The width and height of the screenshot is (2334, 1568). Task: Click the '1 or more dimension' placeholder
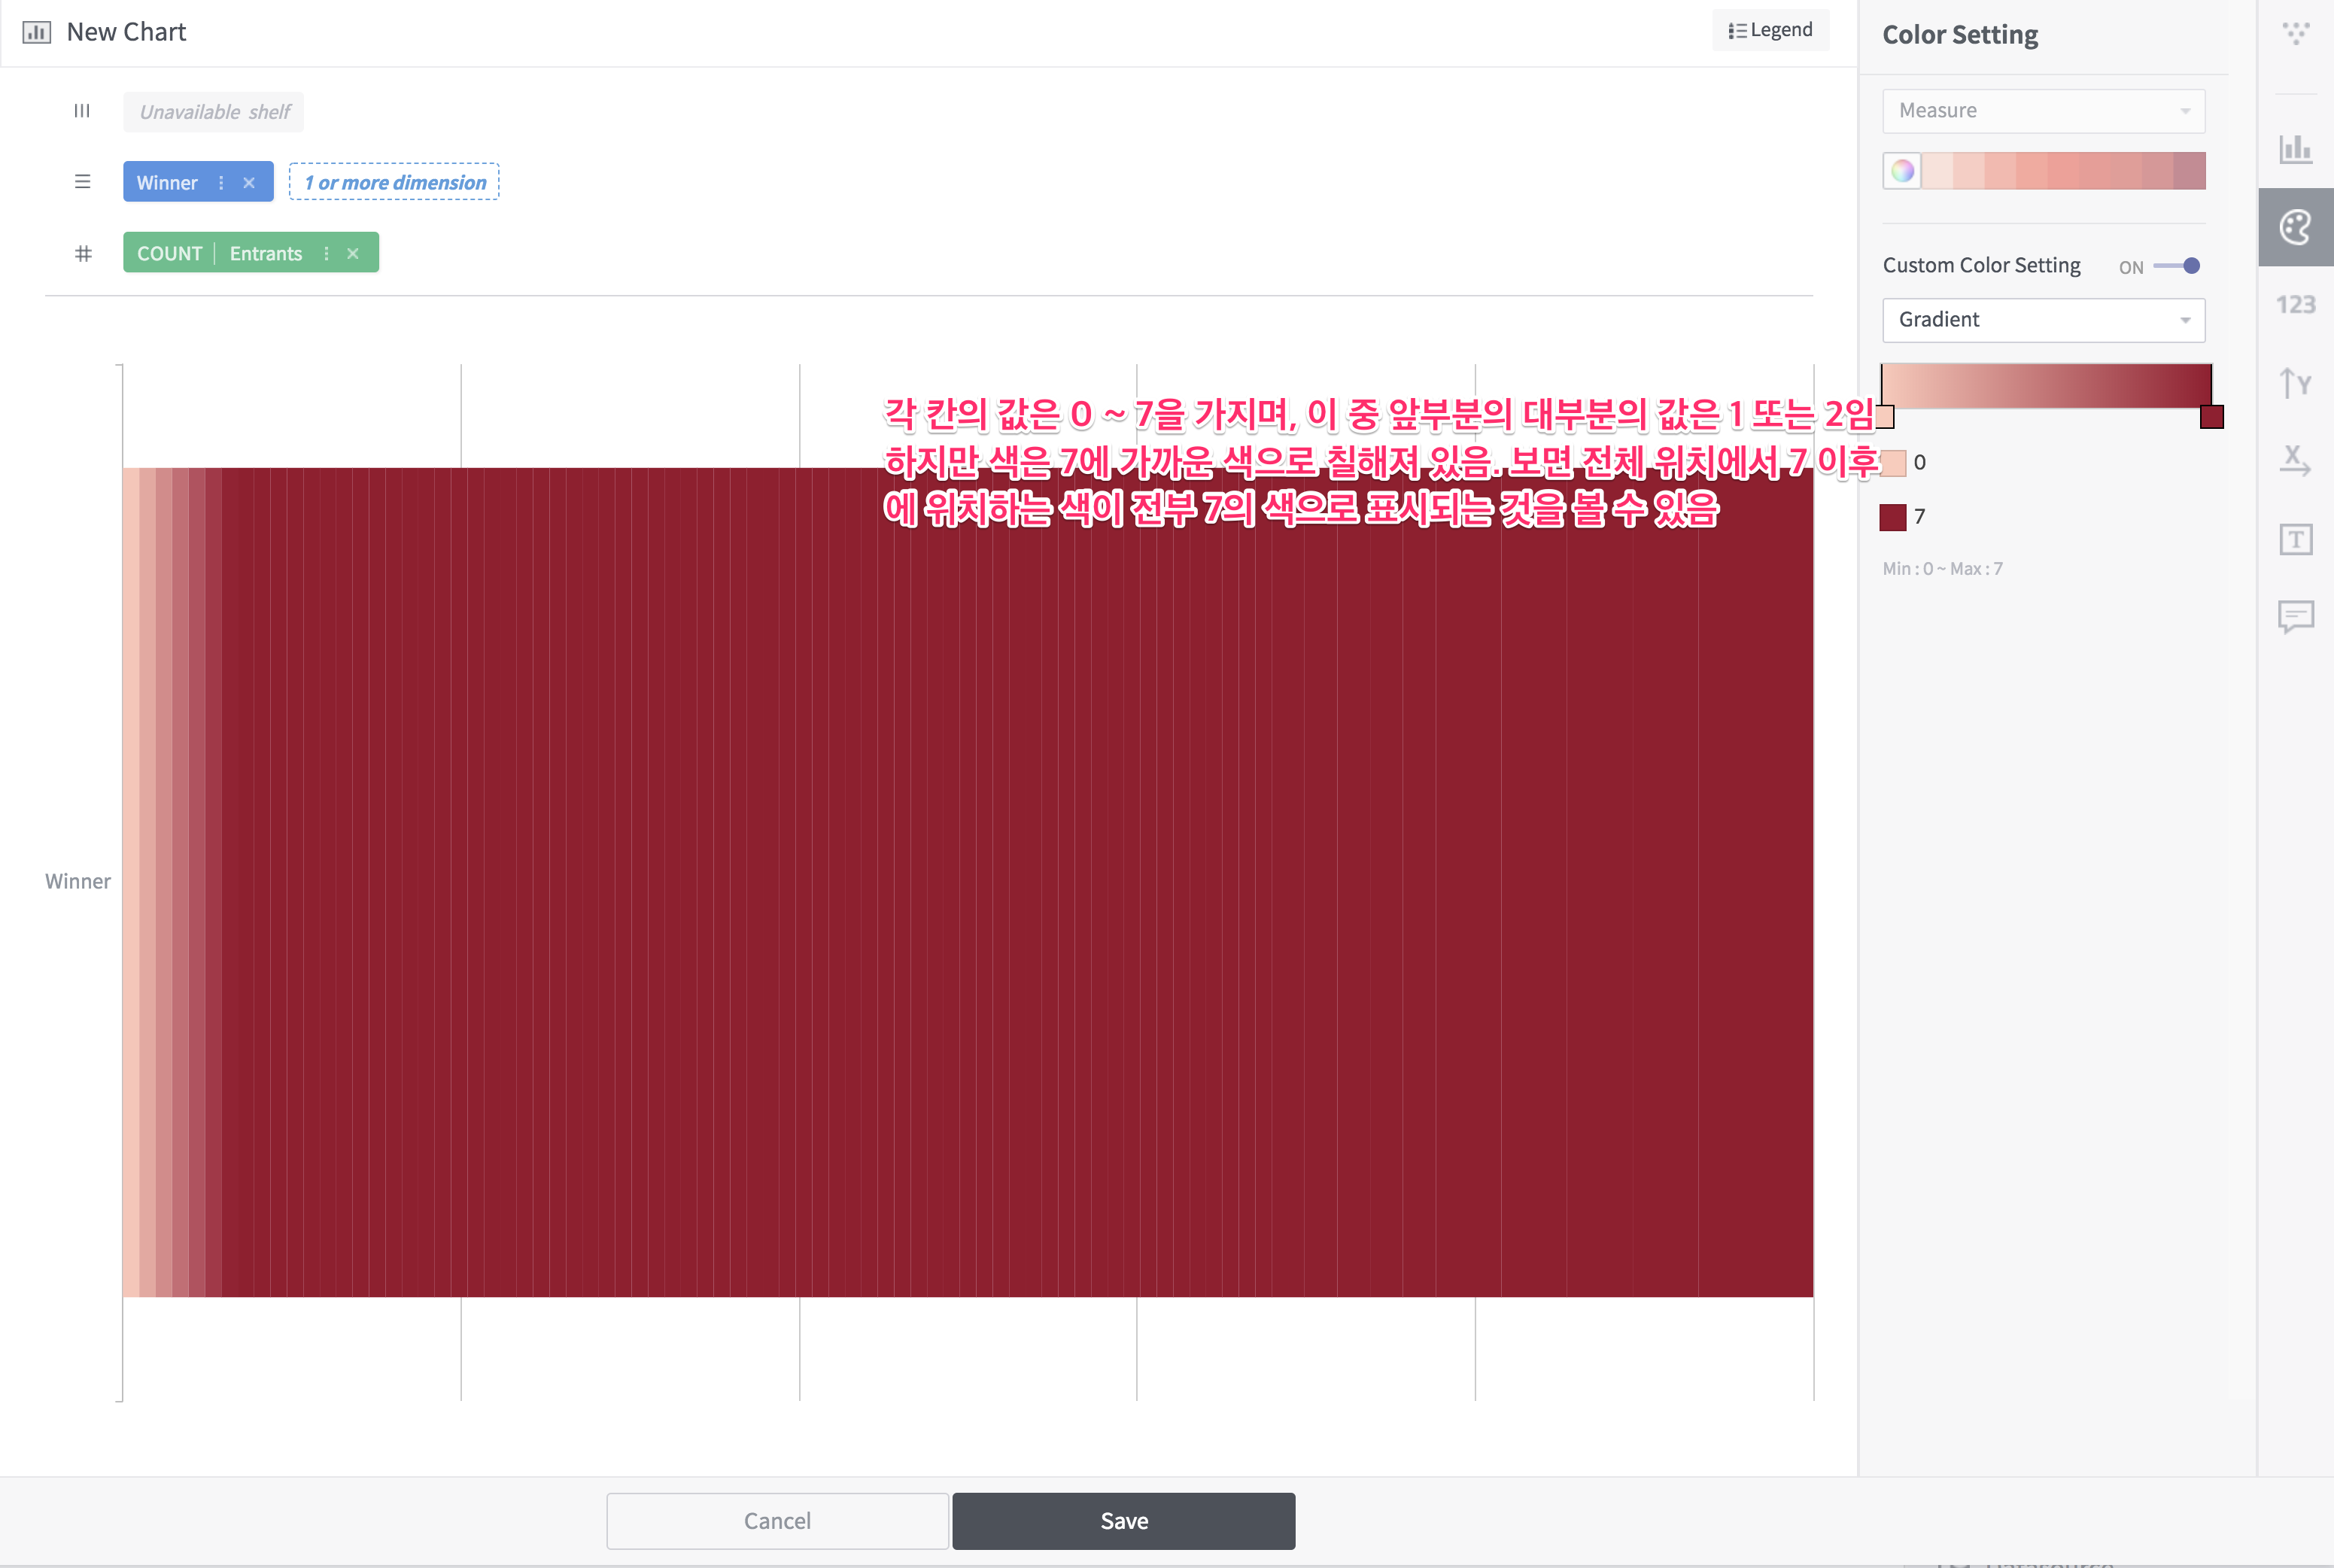(394, 181)
